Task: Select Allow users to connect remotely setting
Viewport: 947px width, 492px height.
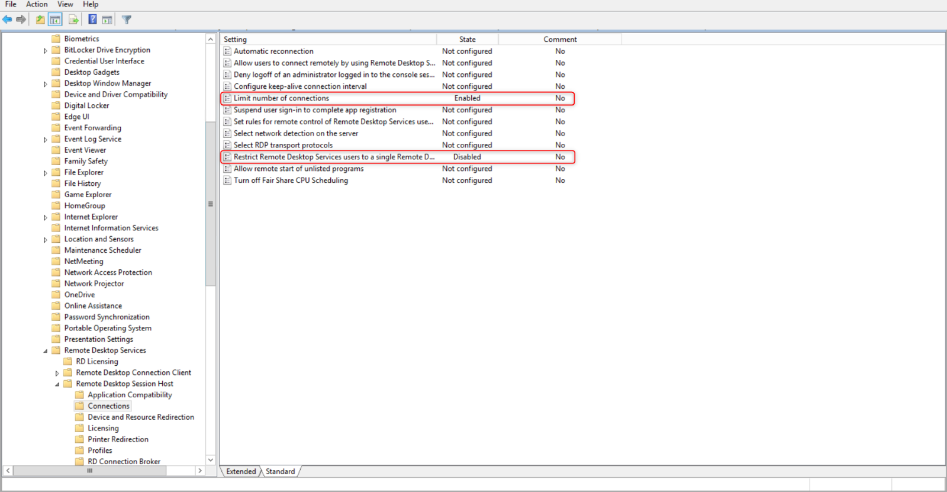Action: click(334, 63)
